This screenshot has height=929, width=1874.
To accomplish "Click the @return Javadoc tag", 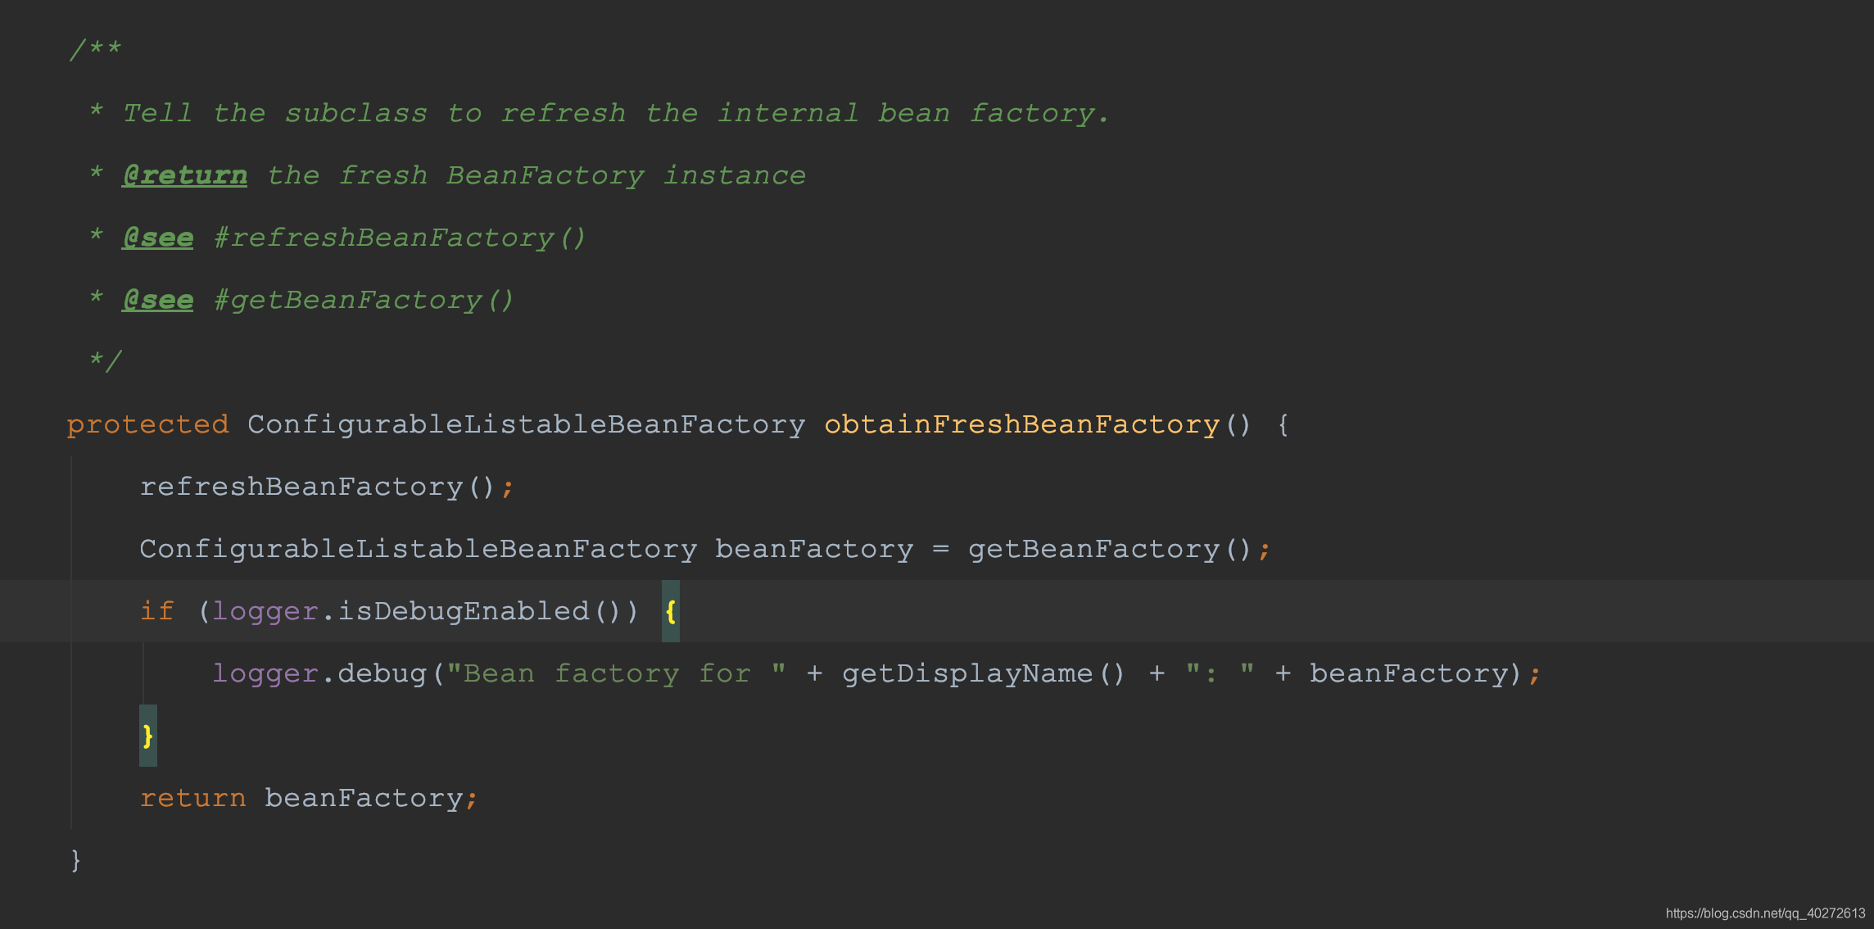I will (x=184, y=175).
